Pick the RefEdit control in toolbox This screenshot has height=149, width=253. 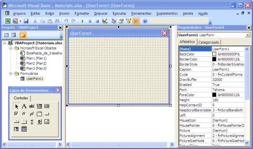coord(16,129)
